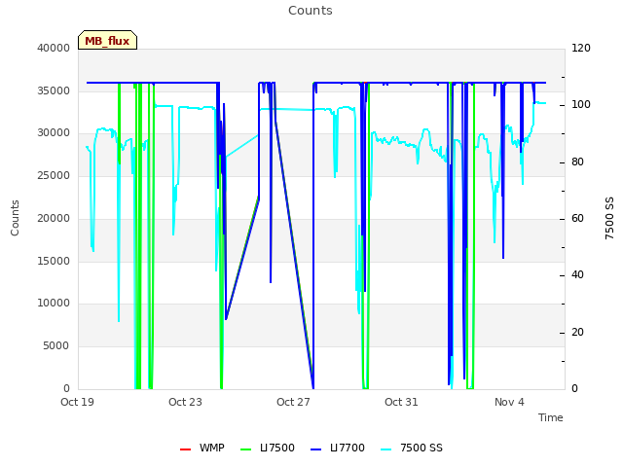Toggle the LI7700 legend entry
Screen dimensions: 623x467
point(338,448)
